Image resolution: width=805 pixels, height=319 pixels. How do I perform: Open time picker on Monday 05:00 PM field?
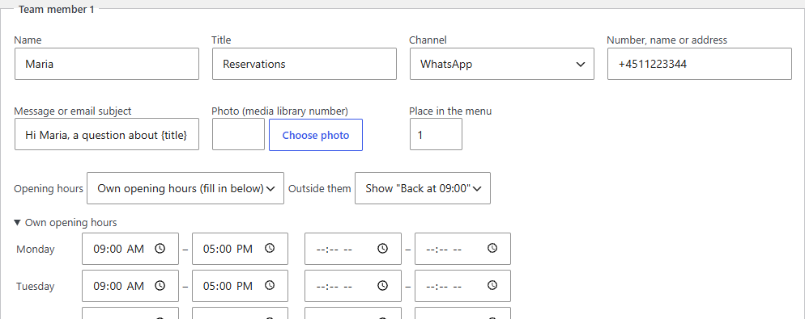[270, 249]
